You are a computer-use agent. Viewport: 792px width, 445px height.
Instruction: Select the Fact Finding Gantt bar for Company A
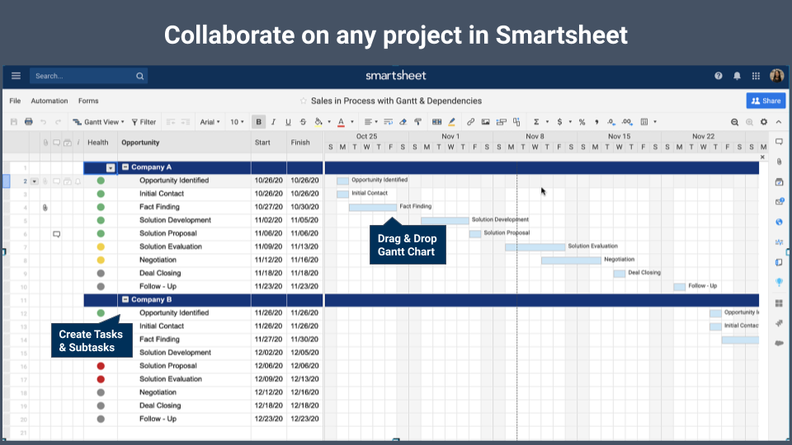pos(373,207)
